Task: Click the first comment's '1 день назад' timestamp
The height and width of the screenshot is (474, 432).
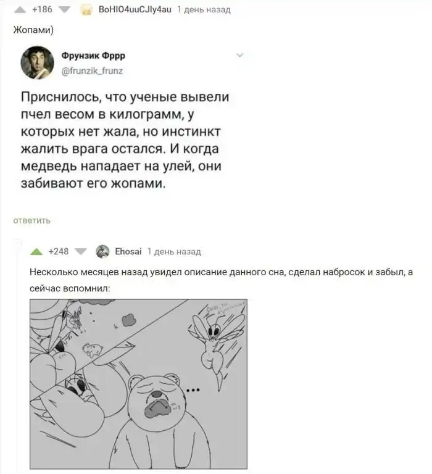Action: click(204, 10)
